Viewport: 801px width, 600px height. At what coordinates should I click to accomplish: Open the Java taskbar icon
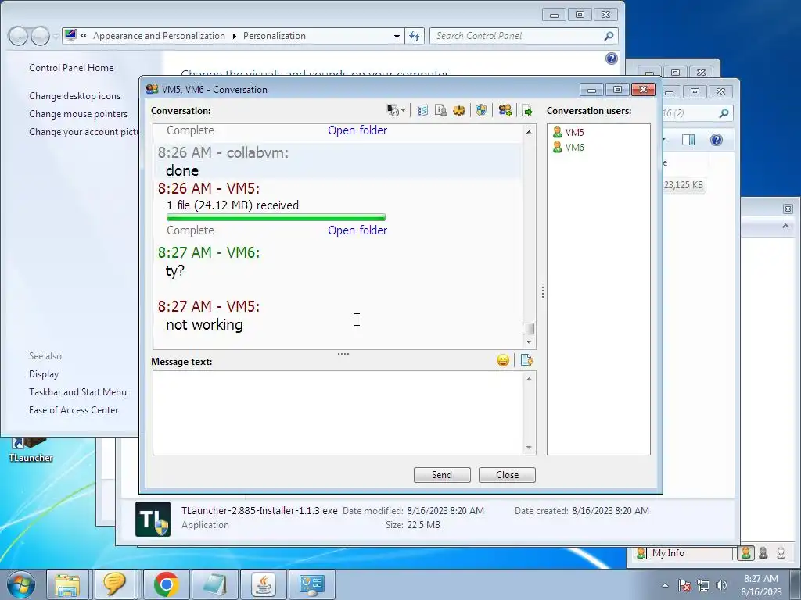(x=264, y=584)
